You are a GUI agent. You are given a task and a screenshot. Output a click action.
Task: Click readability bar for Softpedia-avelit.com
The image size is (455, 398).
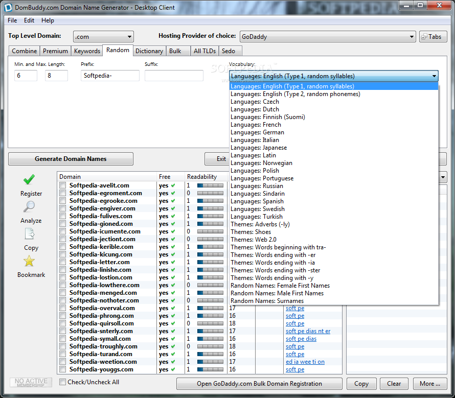coord(211,185)
